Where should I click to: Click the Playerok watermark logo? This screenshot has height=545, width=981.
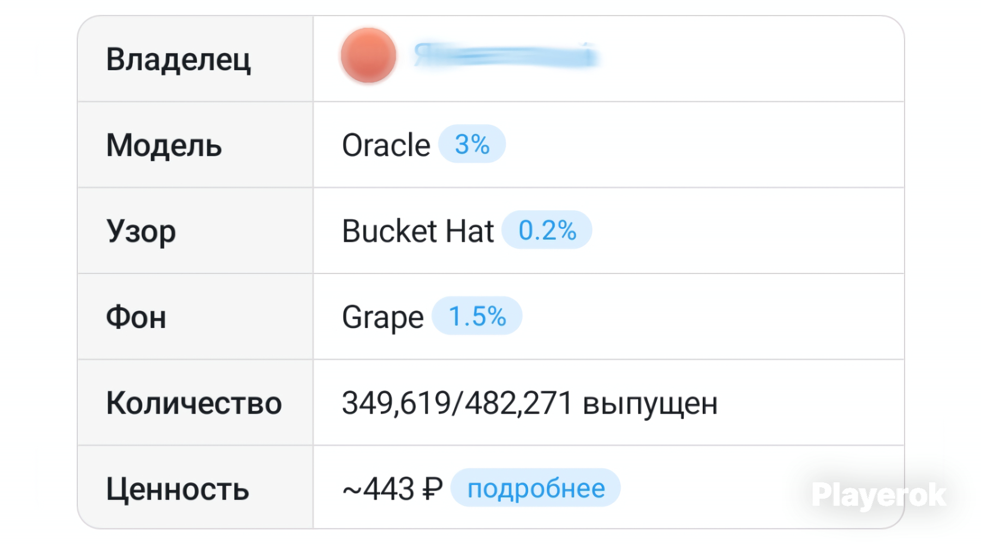[878, 495]
